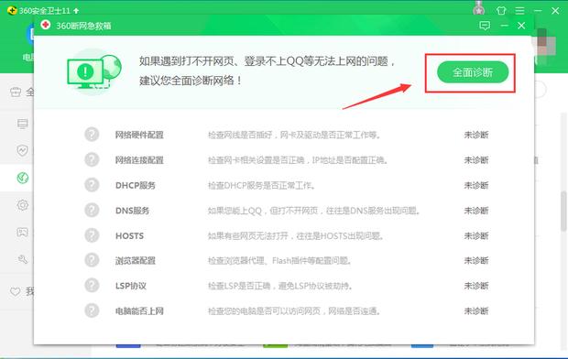This screenshot has height=359, width=568.
Task: Click upgrade arrow next to 360安全卫士11 title
Action: (76, 11)
